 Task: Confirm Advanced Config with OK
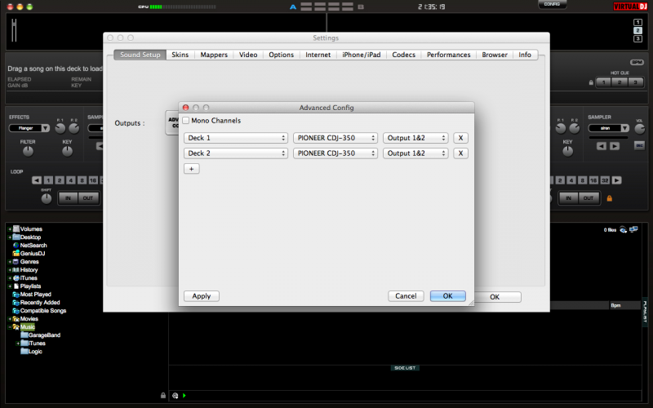tap(447, 296)
